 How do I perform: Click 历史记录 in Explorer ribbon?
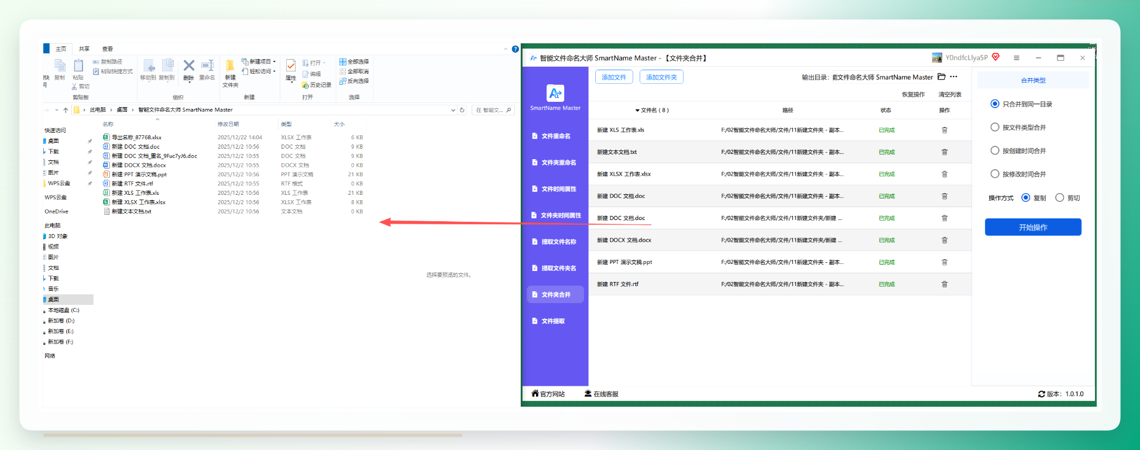pos(317,85)
